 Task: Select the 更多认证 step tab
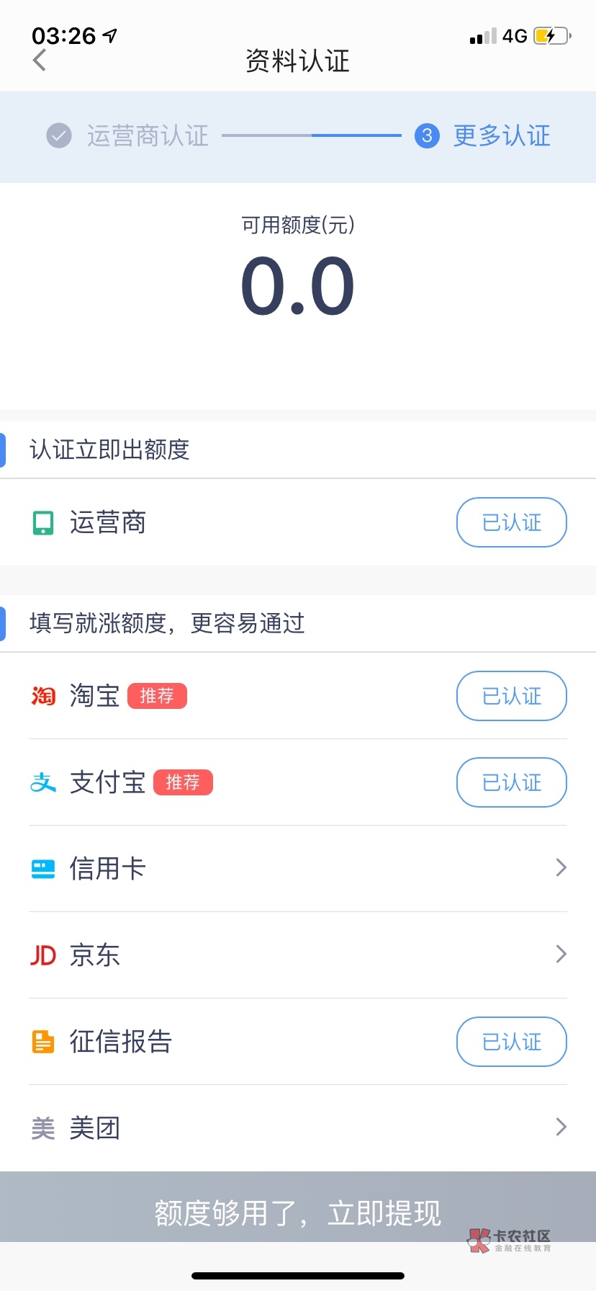coord(502,135)
